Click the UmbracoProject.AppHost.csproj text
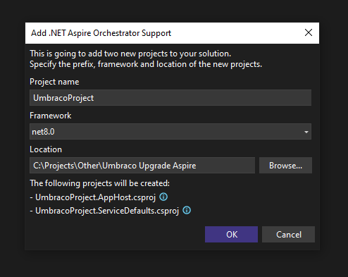348x277 pixels. point(95,197)
